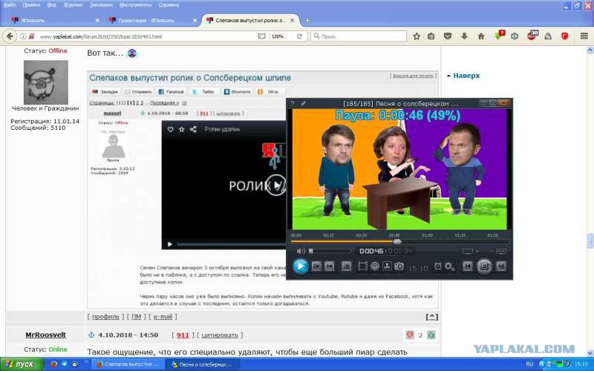Click the elapsed time display 0:00:46
The width and height of the screenshot is (594, 371).
371,251
